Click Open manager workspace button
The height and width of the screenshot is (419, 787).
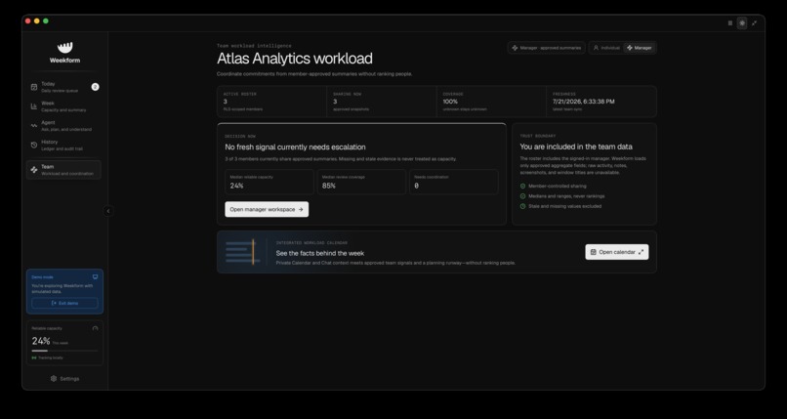[x=267, y=209]
